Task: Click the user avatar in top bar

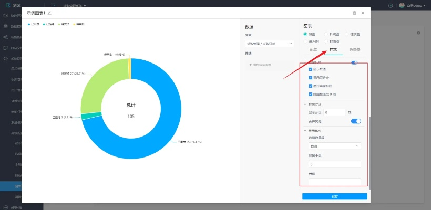Action: 402,5
